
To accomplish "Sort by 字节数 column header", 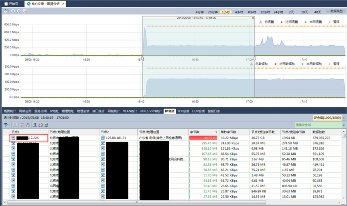I will pyautogui.click(x=203, y=132).
